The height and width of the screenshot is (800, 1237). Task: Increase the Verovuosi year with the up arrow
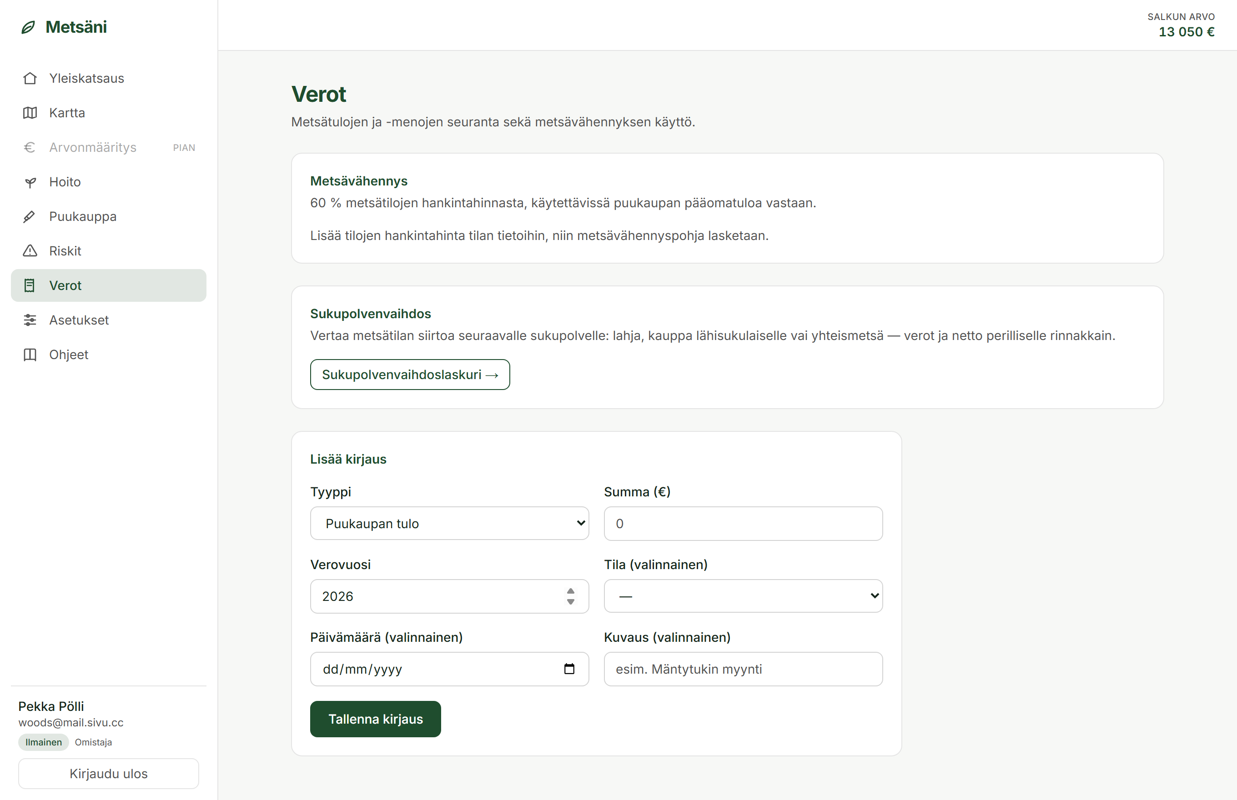[571, 591]
